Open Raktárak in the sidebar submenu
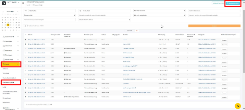Image resolution: width=245 pixels, height=110 pixels. (6, 69)
